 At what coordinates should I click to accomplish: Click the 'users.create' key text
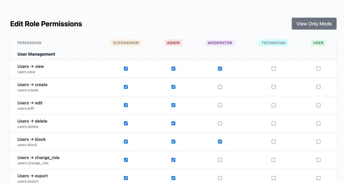(x=28, y=90)
